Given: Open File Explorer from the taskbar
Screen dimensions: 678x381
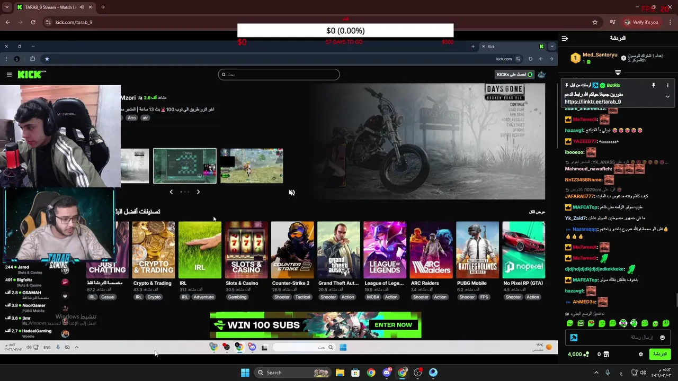Looking at the screenshot, I should click(x=340, y=373).
